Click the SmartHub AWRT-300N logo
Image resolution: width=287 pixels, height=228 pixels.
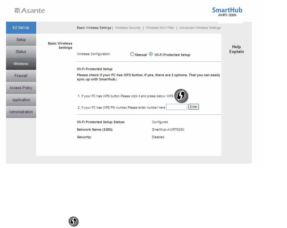pyautogui.click(x=227, y=12)
